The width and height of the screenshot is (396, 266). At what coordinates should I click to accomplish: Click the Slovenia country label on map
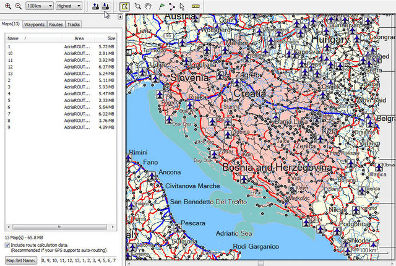[x=190, y=77]
